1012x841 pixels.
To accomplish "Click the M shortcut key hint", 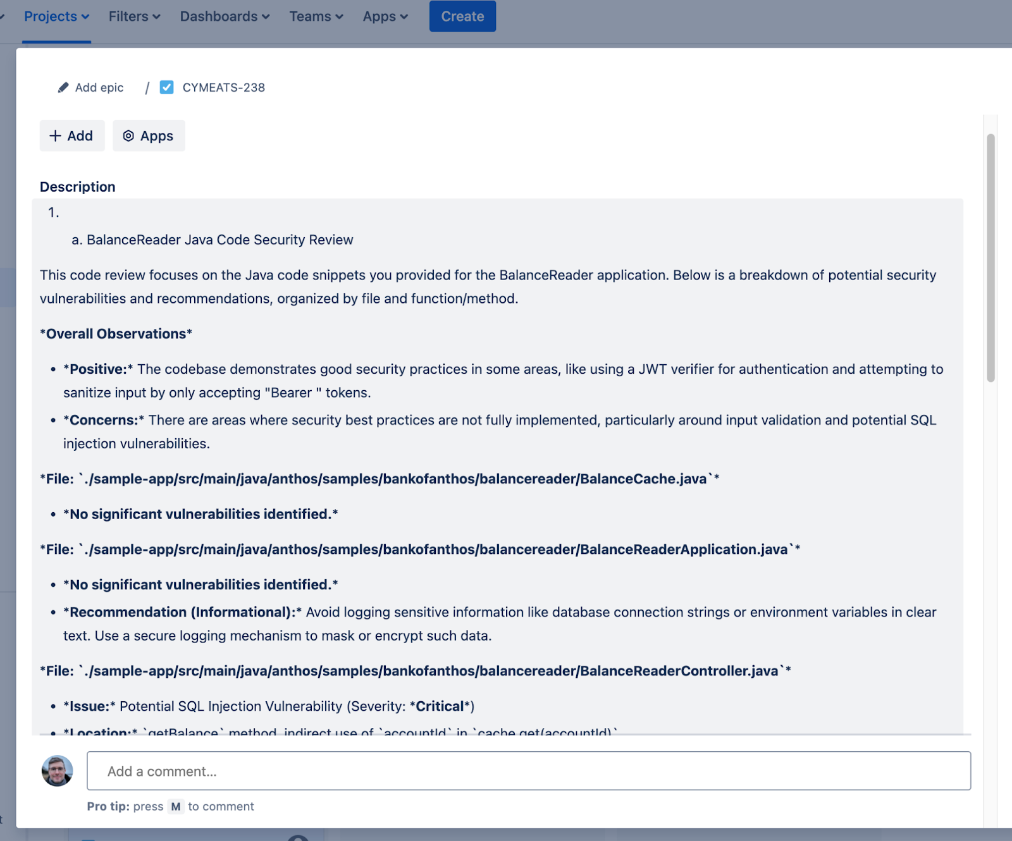I will coord(176,807).
